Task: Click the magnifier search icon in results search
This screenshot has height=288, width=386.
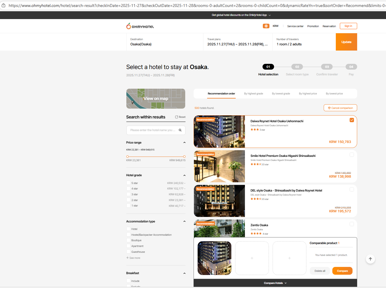Action: pyautogui.click(x=180, y=130)
